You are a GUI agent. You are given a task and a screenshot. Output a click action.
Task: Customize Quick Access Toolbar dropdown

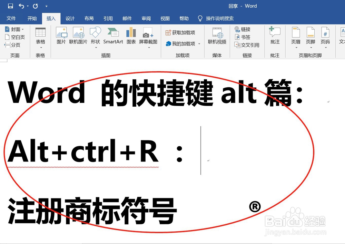pos(47,6)
